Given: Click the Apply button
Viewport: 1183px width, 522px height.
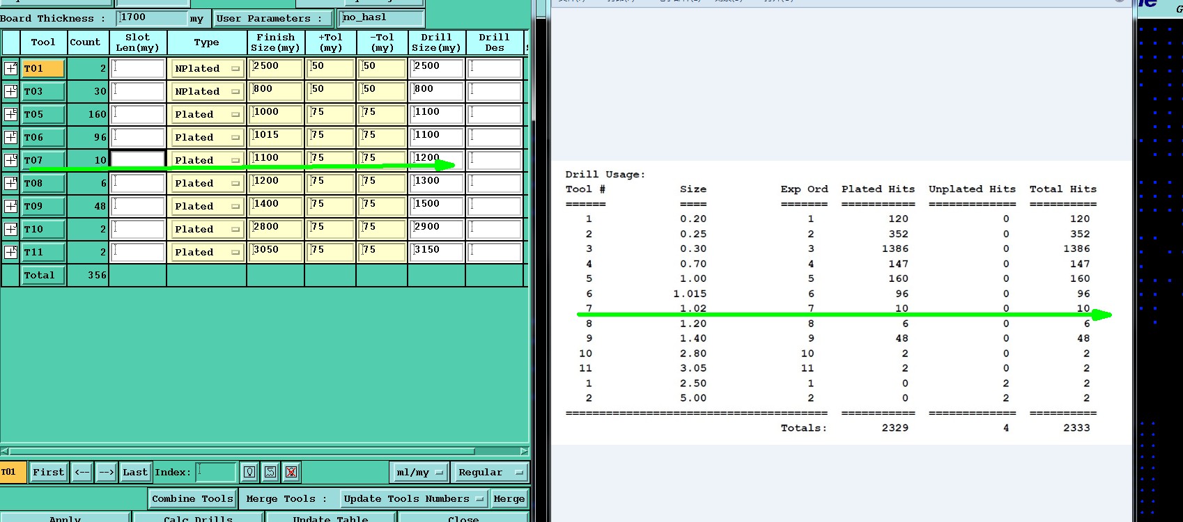Looking at the screenshot, I should tap(65, 518).
